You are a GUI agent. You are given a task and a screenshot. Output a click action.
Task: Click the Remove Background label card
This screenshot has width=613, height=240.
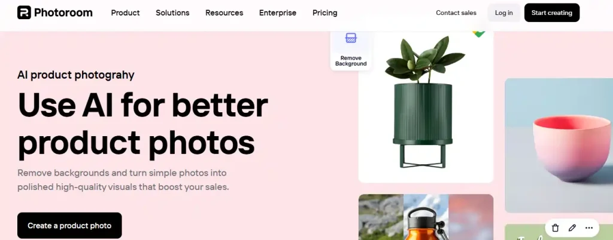coord(351,50)
